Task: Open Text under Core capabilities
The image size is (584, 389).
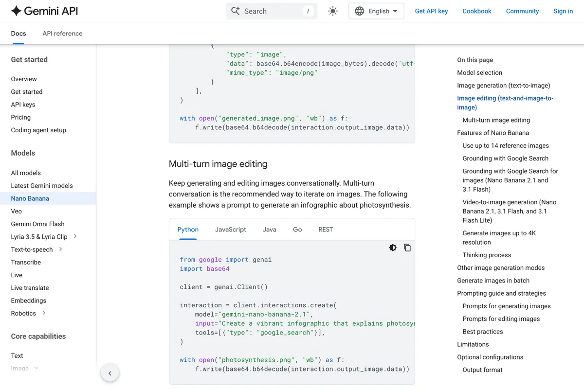Action: coord(17,355)
